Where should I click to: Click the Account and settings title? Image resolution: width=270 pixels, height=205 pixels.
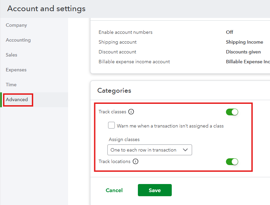pyautogui.click(x=46, y=9)
